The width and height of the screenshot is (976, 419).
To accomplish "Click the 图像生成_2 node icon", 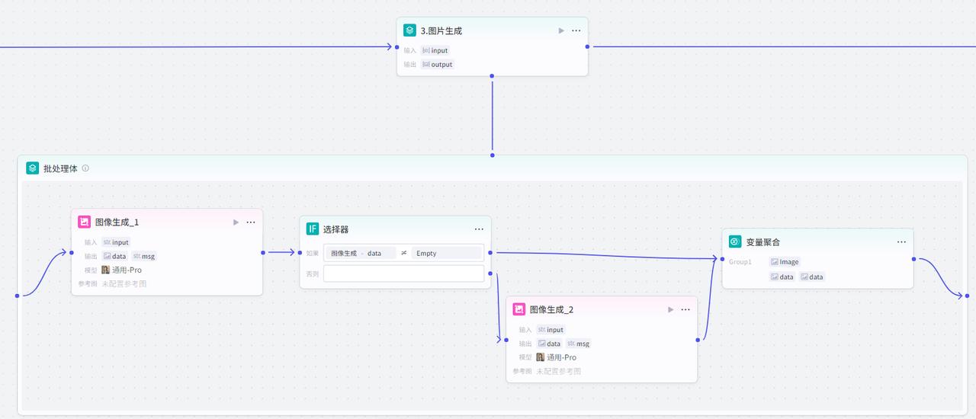I will 519,309.
